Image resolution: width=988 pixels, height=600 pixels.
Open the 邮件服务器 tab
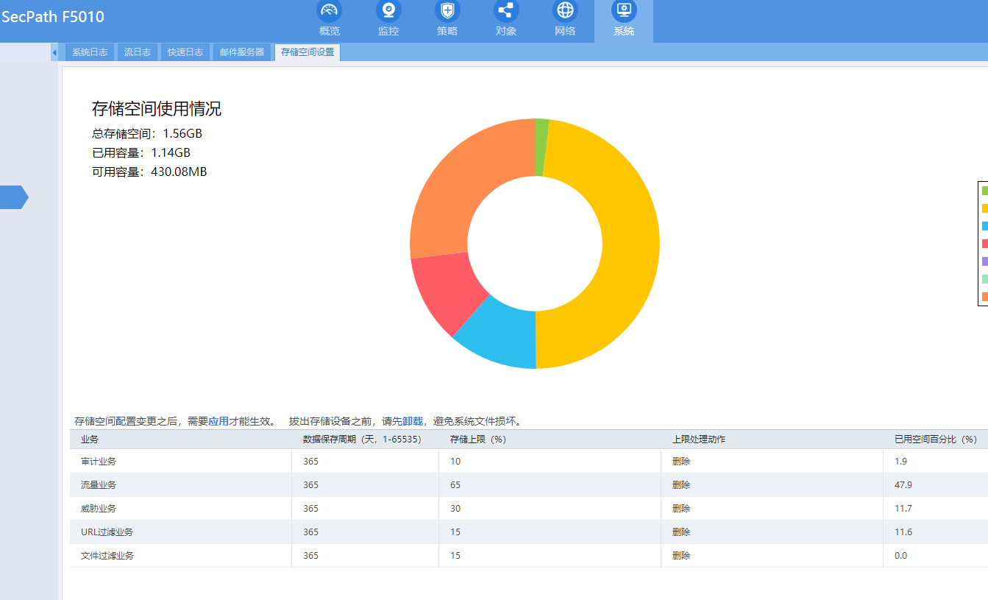(242, 52)
